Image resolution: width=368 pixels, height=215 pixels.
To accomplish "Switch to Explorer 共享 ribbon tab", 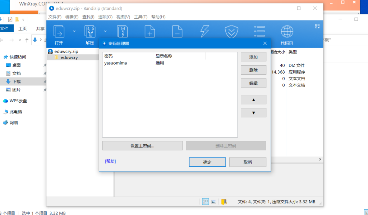I will pos(40,29).
